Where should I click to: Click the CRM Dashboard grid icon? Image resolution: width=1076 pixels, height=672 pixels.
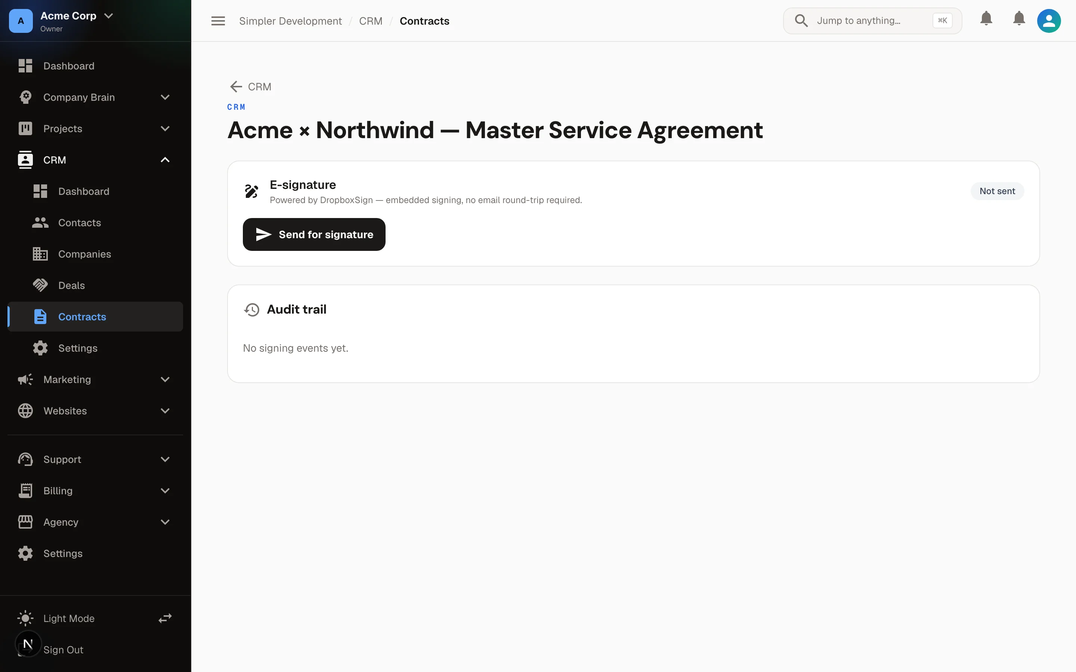point(40,192)
